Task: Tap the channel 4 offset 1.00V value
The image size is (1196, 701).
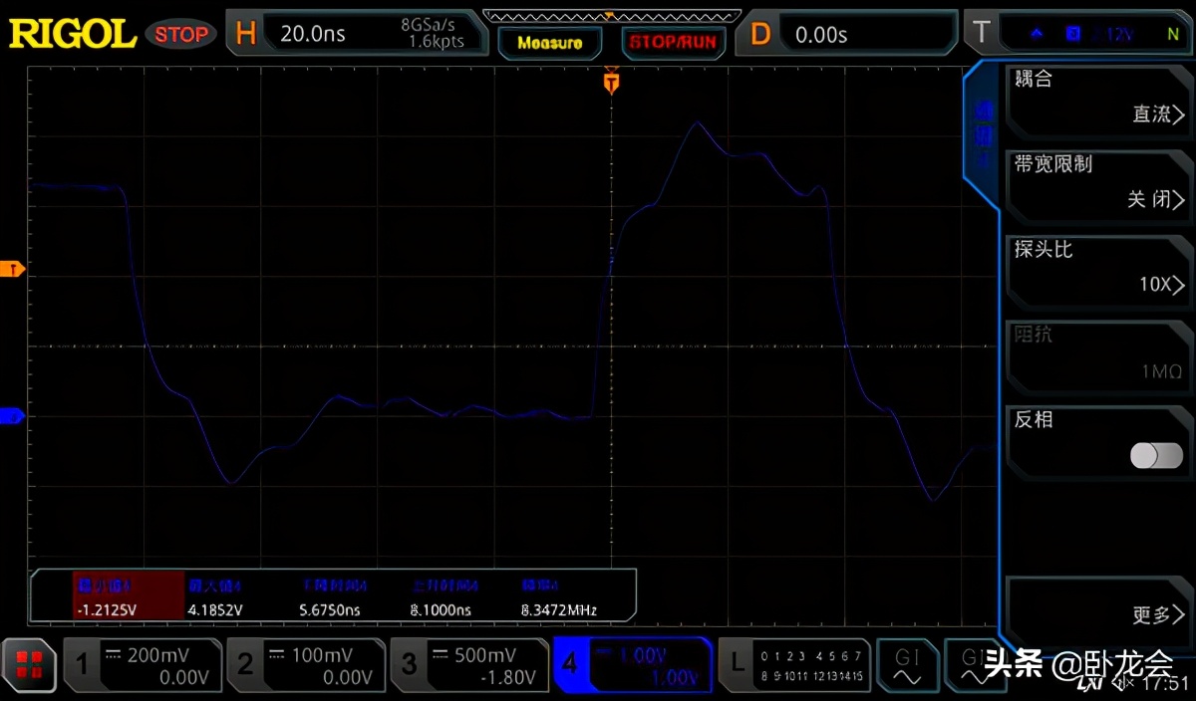Action: [x=675, y=678]
